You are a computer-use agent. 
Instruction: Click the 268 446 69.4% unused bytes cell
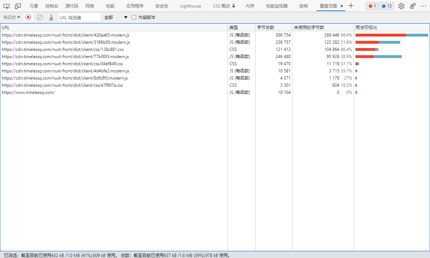(323, 35)
